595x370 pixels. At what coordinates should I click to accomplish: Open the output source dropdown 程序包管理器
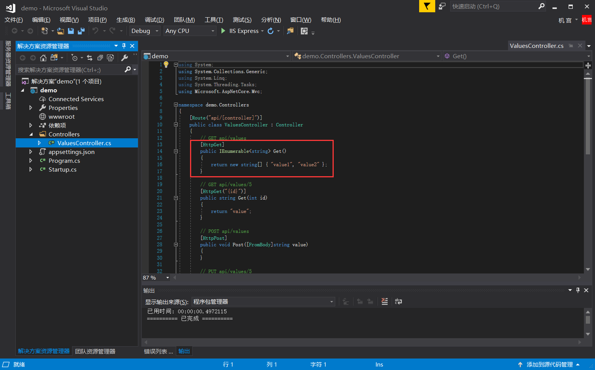pyautogui.click(x=263, y=302)
